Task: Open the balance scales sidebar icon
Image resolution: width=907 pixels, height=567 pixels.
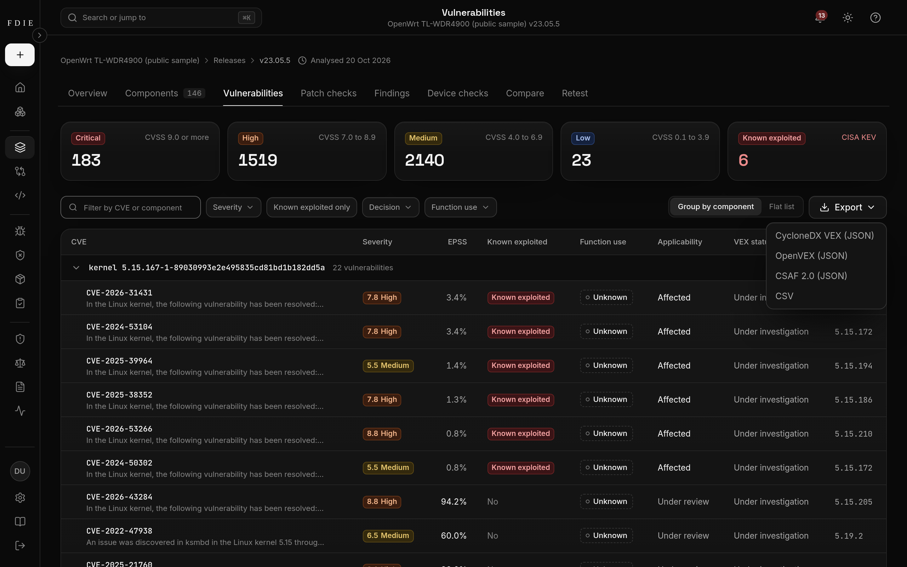Action: click(20, 363)
